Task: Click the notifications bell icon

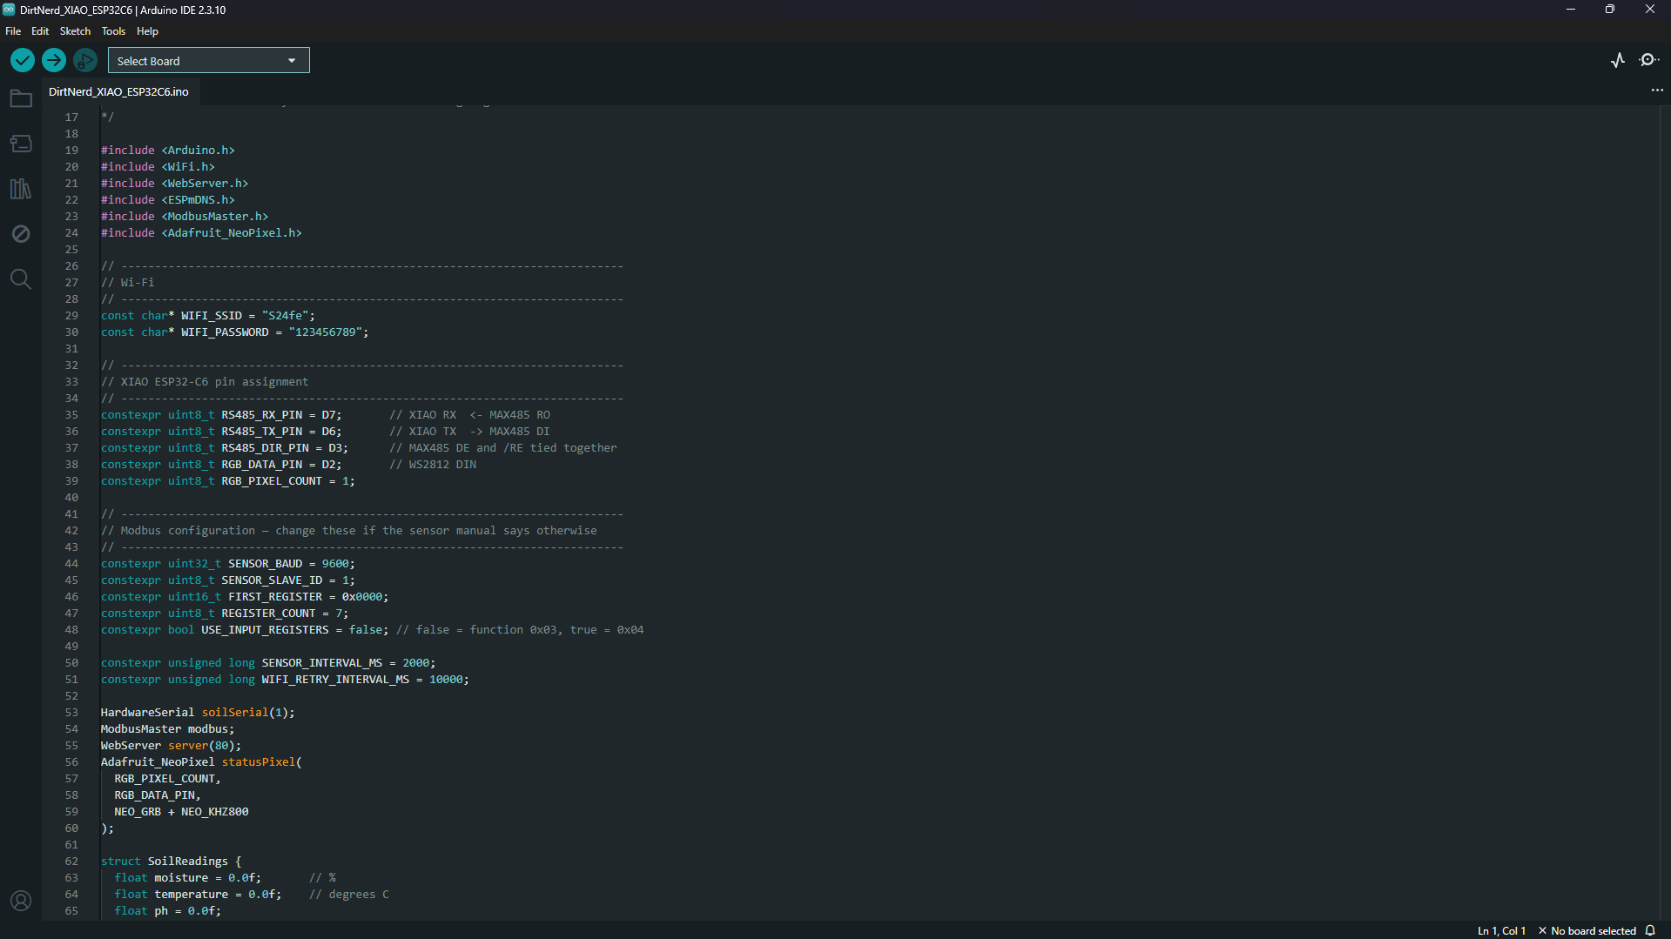Action: pos(1650,930)
